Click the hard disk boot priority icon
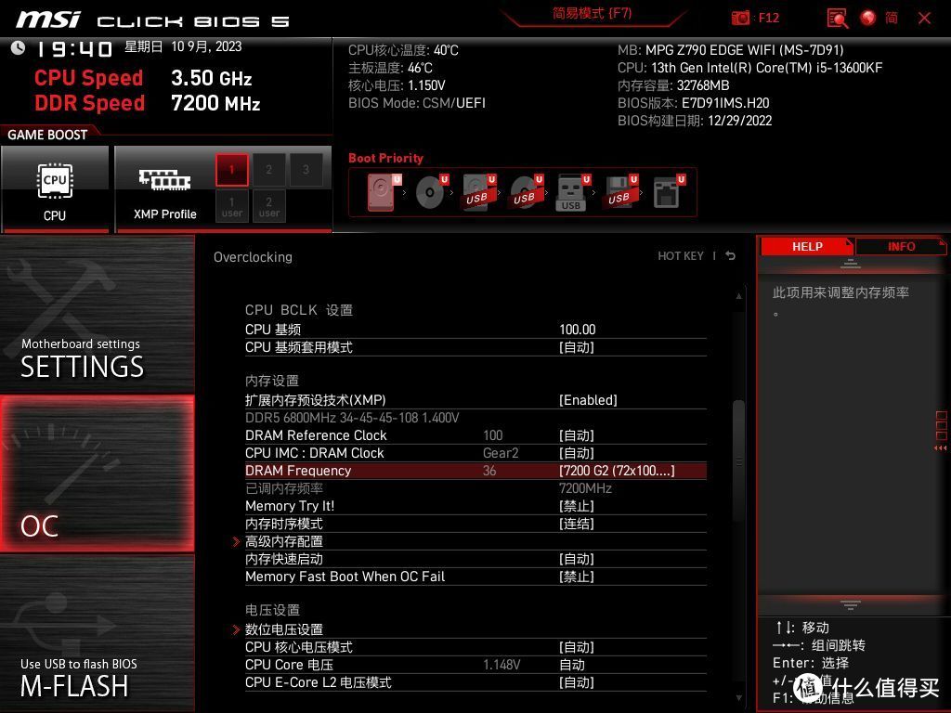Viewport: 951px width, 713px height. coord(384,192)
